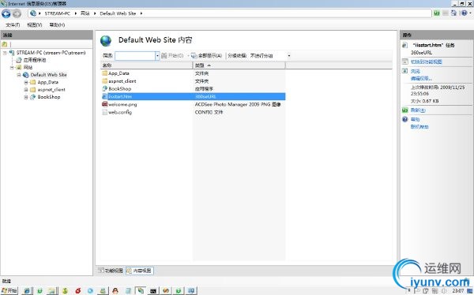The image size is (474, 295).
Task: Sort by the 名称 name column header
Action: point(147,65)
